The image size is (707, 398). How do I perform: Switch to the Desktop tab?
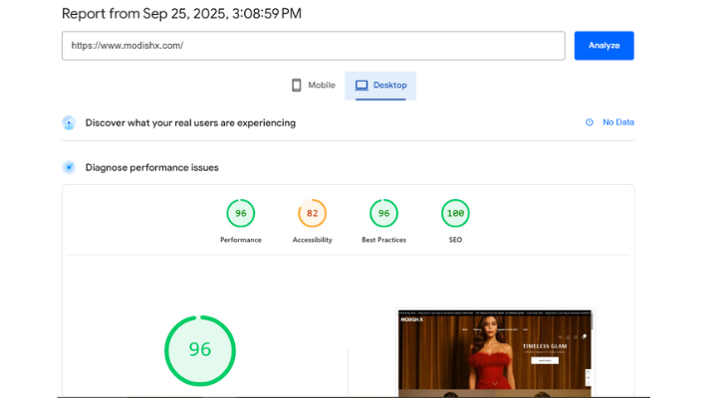coord(380,86)
